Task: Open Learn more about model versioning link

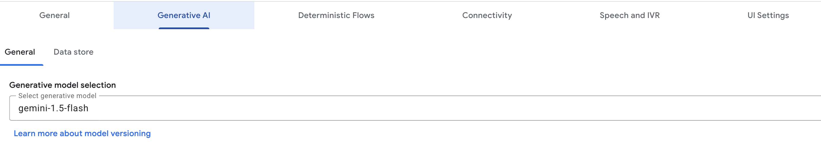Action: (82, 134)
